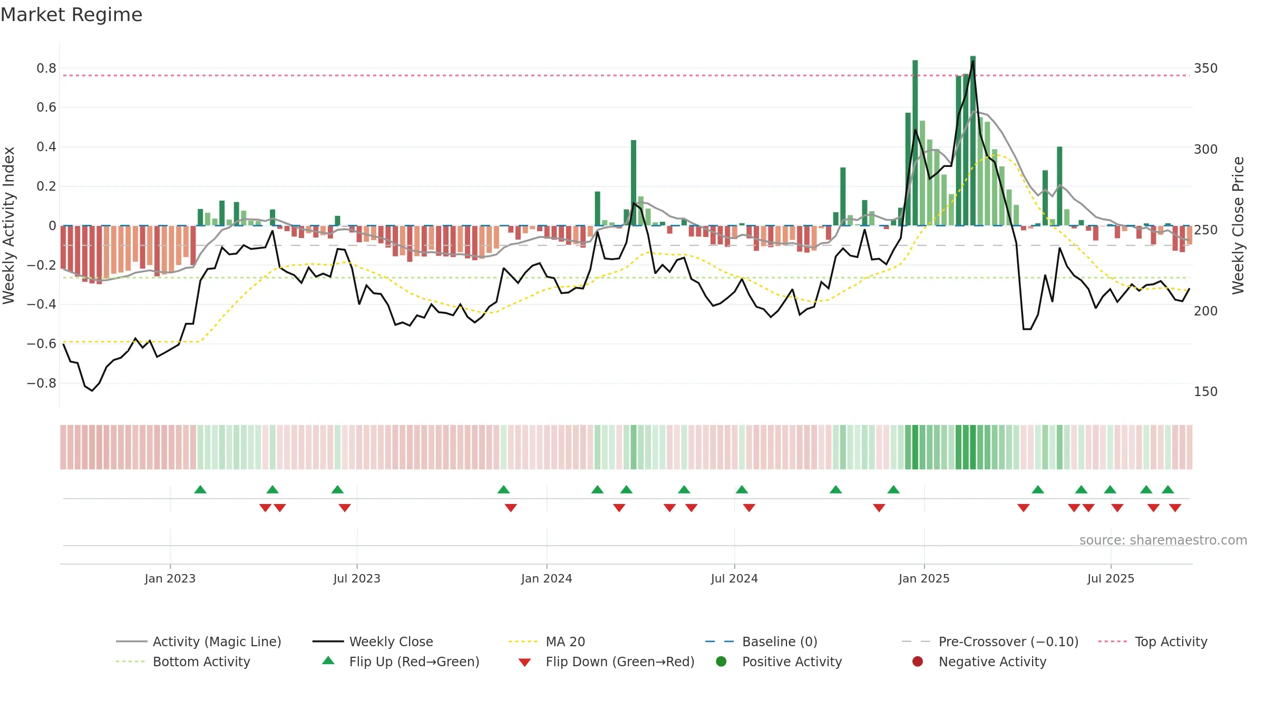Click the red Flip Down legend triangle

[x=524, y=663]
